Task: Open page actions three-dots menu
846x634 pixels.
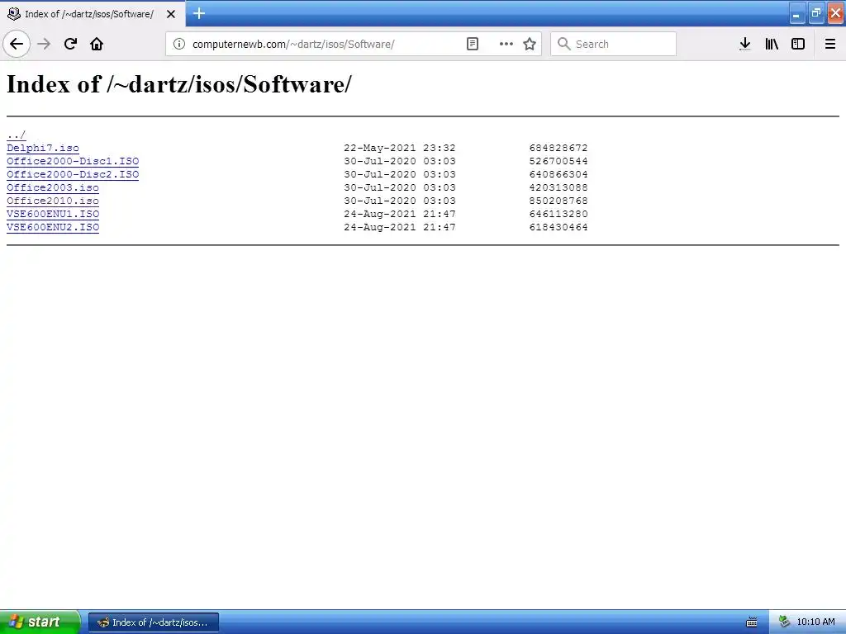Action: (x=506, y=44)
